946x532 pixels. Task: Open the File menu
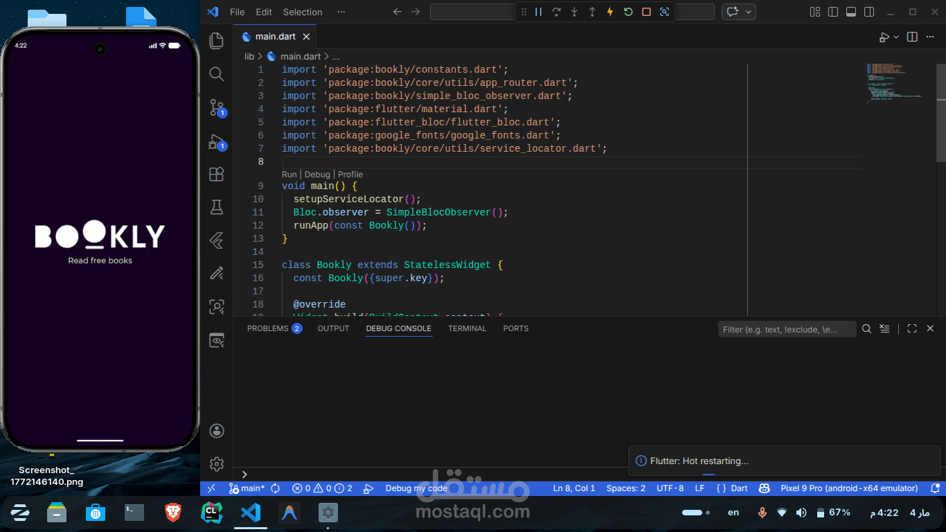point(237,12)
